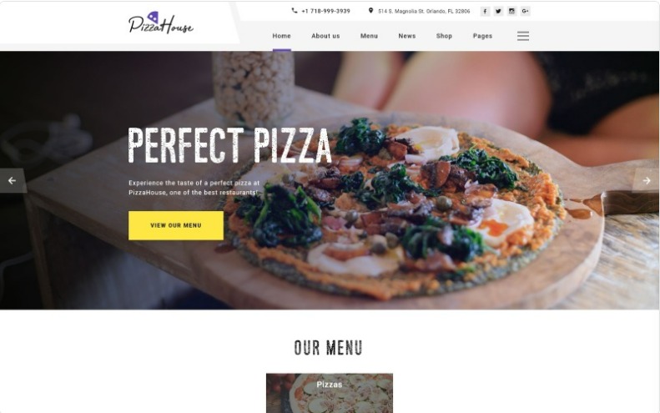Open the Twitter social icon

point(498,12)
